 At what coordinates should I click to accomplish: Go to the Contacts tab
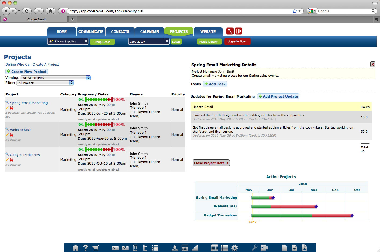click(x=120, y=32)
